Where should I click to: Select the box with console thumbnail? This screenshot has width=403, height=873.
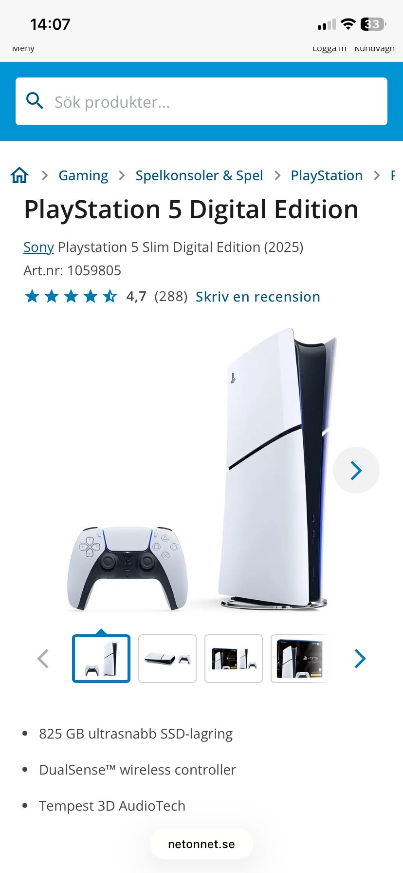[x=234, y=659]
